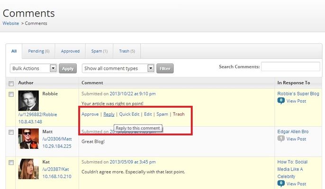Open the Website breadcrumb link
The width and height of the screenshot is (325, 189).
point(11,23)
